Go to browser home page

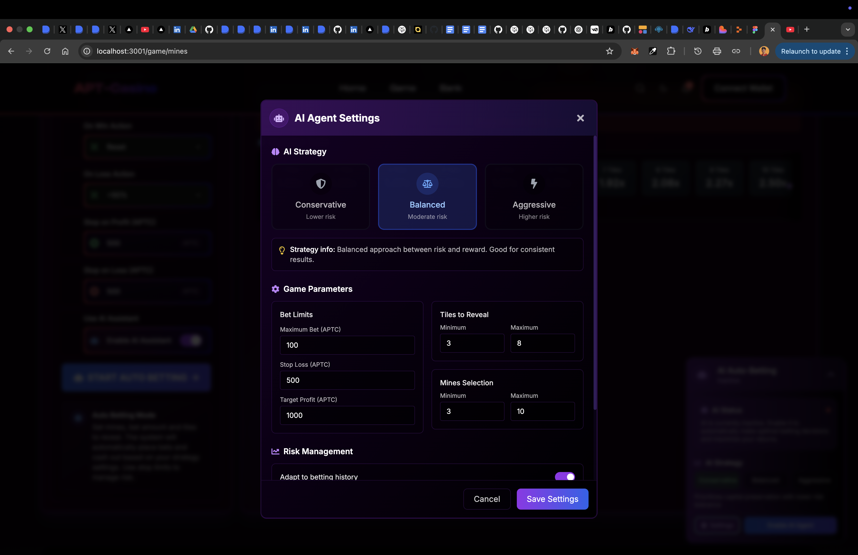pos(65,51)
